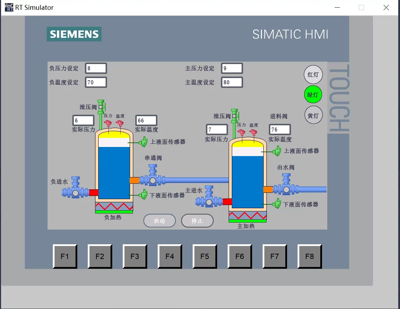Click the 负压力设定 label

(64, 69)
